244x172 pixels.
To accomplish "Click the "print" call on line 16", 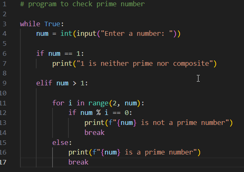I will tap(79, 152).
